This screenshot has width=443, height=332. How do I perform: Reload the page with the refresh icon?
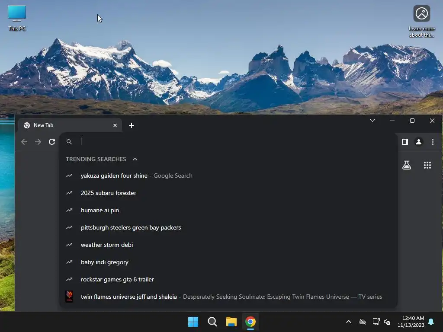(52, 142)
